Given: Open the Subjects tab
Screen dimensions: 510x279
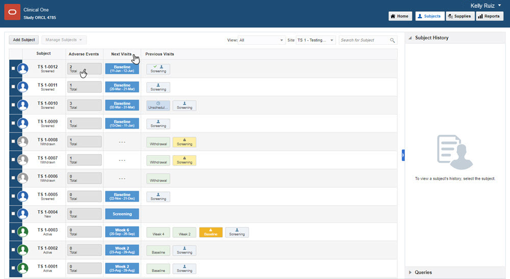Looking at the screenshot, I should (429, 16).
